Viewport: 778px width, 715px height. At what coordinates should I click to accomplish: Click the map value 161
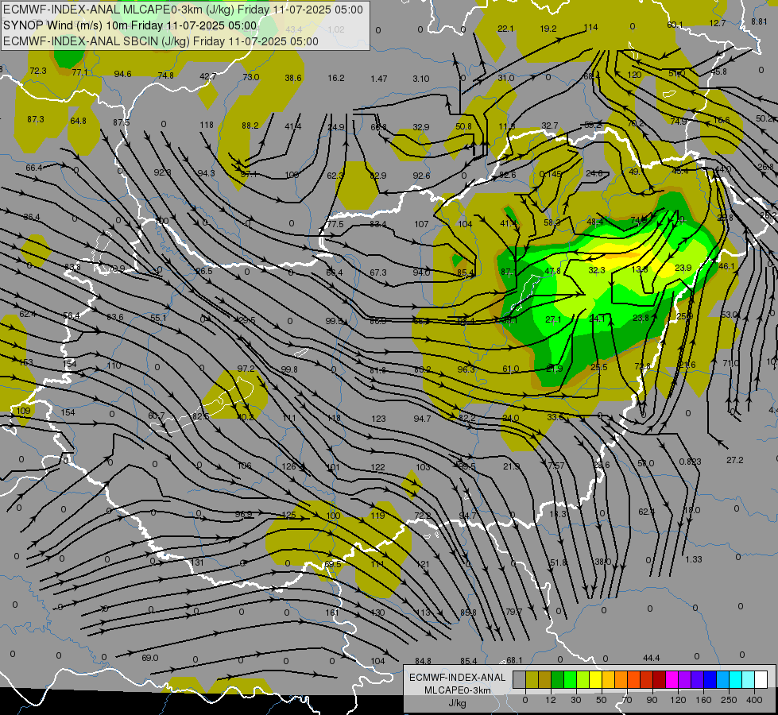332,613
